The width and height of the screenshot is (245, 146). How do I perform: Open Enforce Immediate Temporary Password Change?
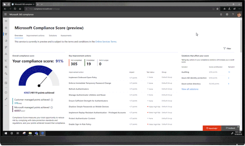click(90, 83)
